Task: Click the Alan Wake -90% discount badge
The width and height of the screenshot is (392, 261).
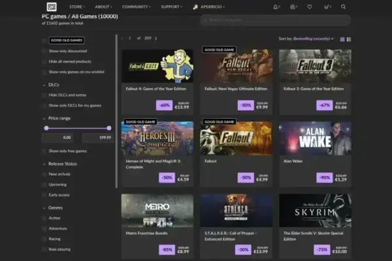Action: click(325, 178)
